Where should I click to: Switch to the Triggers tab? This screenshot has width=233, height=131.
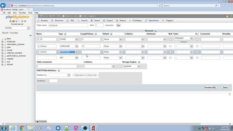(x=168, y=20)
